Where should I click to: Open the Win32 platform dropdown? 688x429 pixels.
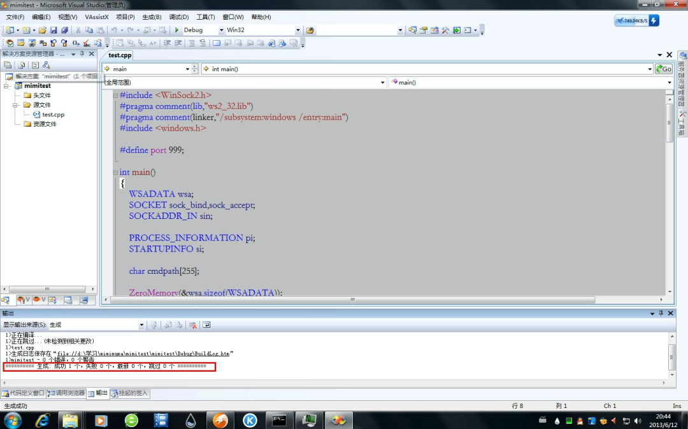click(x=297, y=30)
